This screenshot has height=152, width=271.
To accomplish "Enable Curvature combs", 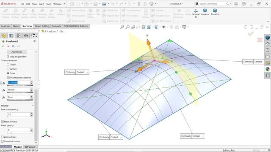I will (3, 141).
